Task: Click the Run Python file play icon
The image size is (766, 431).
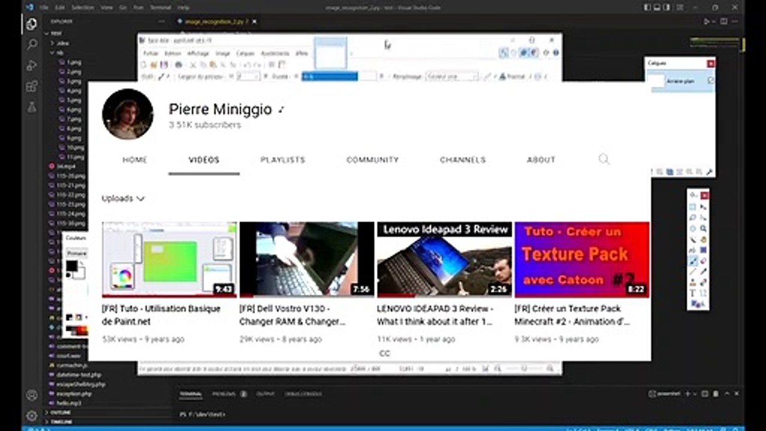Action: pyautogui.click(x=707, y=22)
